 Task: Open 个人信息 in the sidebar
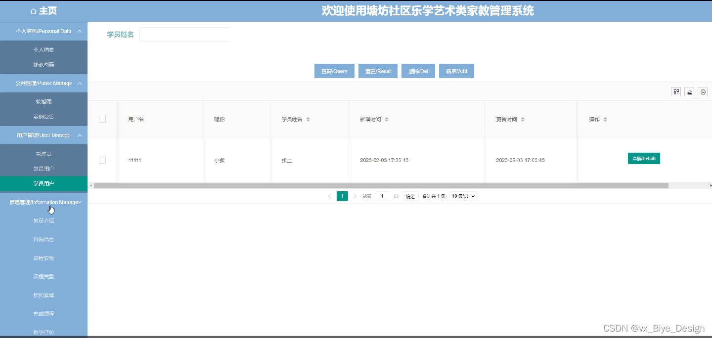44,50
